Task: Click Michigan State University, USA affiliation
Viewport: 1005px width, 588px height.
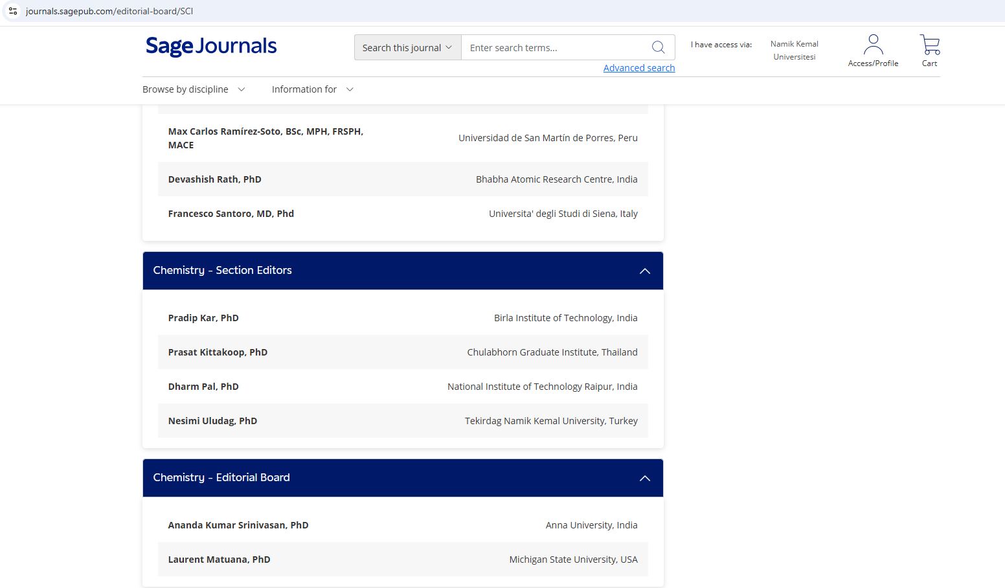Action: [573, 560]
